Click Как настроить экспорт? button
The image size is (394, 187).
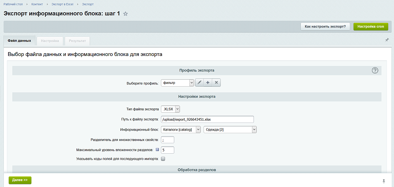[325, 27]
